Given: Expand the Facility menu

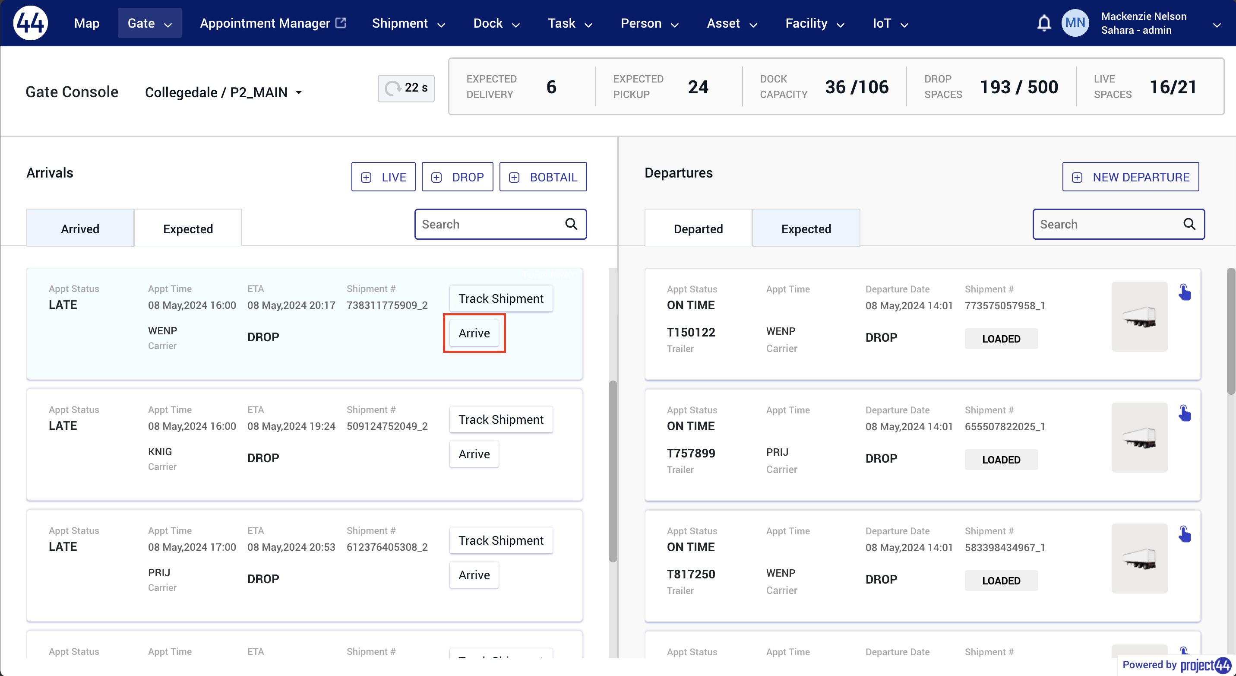Looking at the screenshot, I should [x=814, y=23].
